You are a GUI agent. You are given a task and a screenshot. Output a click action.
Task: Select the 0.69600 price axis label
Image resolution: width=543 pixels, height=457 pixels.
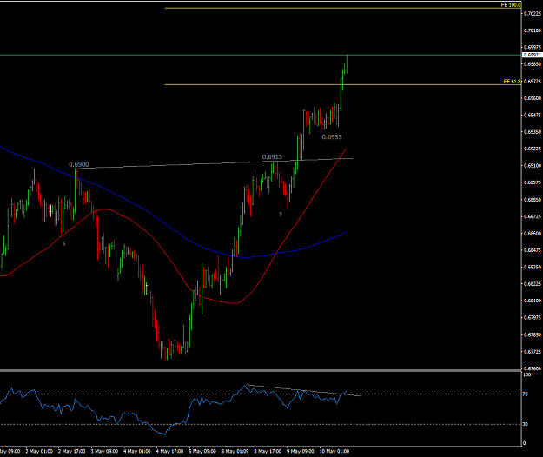[x=533, y=98]
